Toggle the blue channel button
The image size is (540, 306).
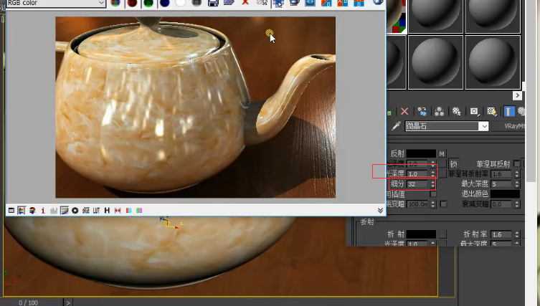(x=164, y=3)
